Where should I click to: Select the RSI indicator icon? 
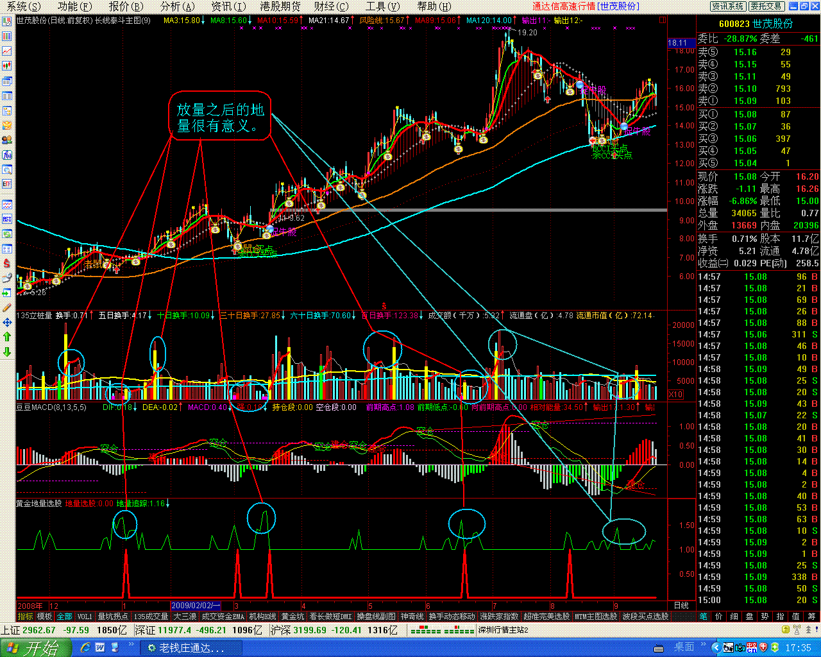coord(7,219)
